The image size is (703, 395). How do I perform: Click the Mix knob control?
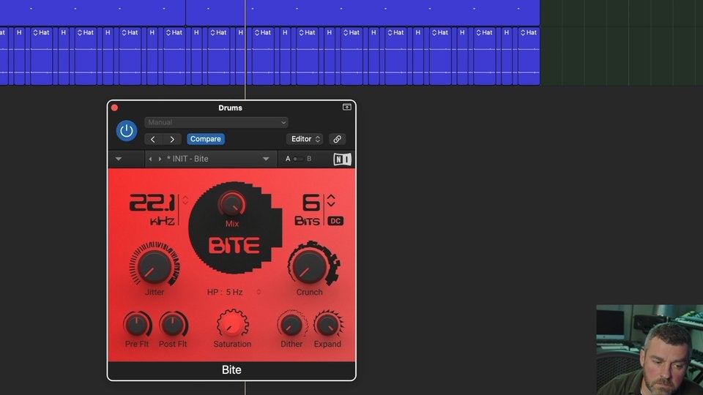232,203
